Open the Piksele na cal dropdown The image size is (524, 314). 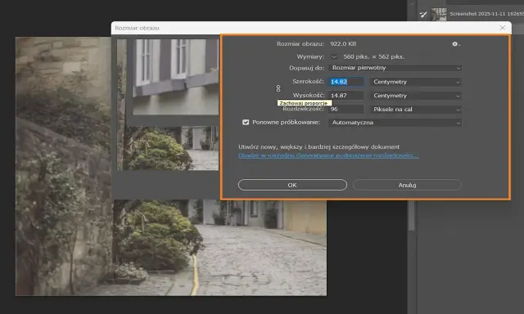[x=416, y=110]
